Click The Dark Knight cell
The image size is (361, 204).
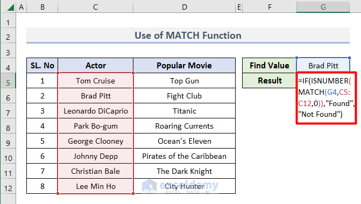[x=184, y=171]
